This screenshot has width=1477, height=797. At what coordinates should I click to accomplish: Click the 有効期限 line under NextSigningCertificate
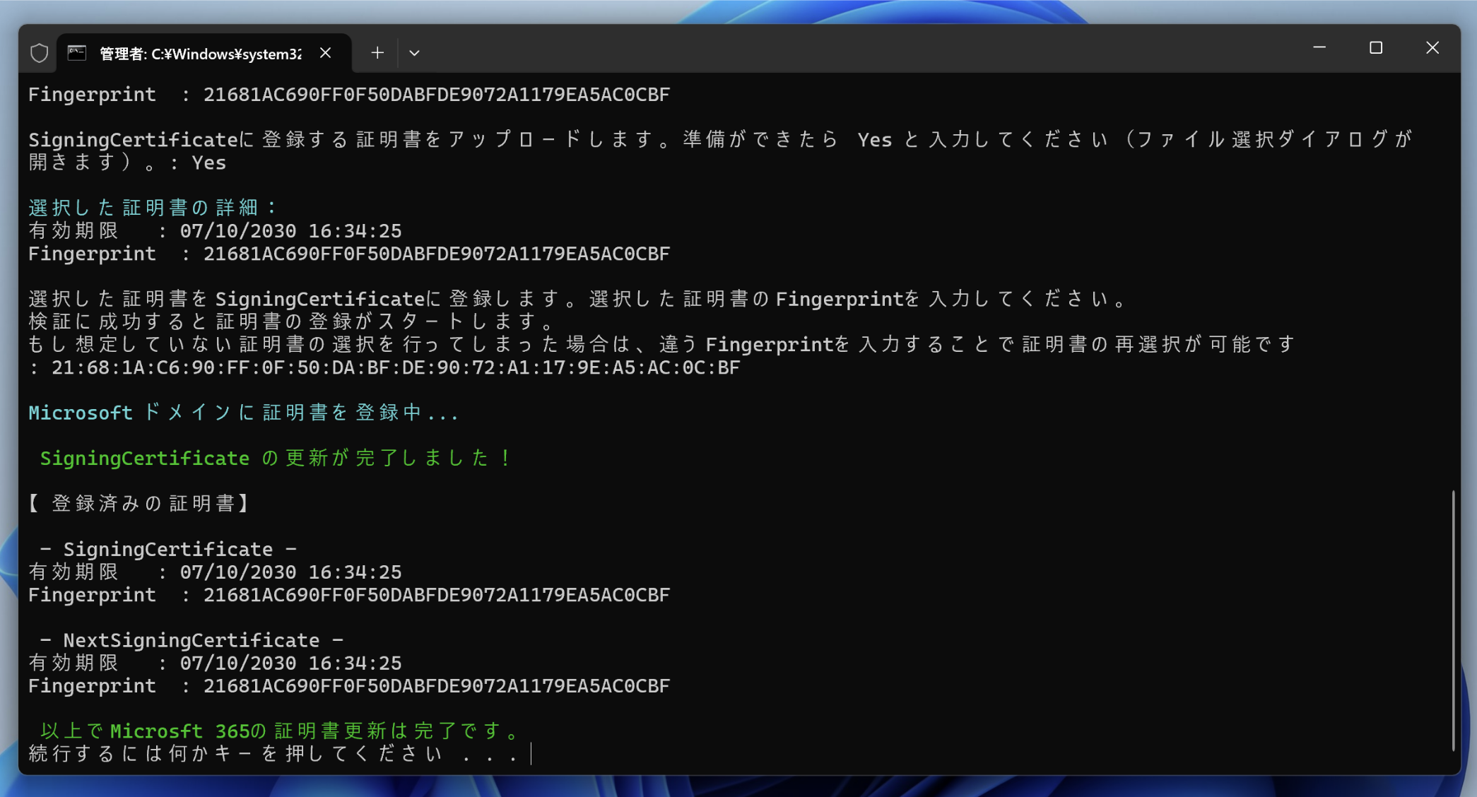(x=215, y=663)
